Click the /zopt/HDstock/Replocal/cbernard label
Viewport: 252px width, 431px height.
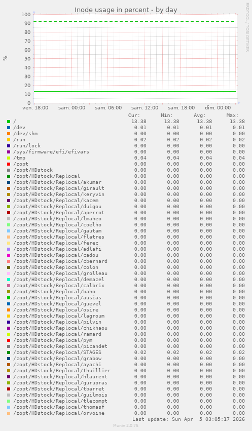point(60,261)
